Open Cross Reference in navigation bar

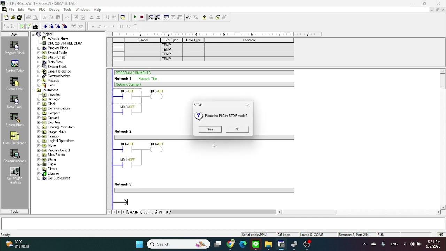tap(15, 138)
